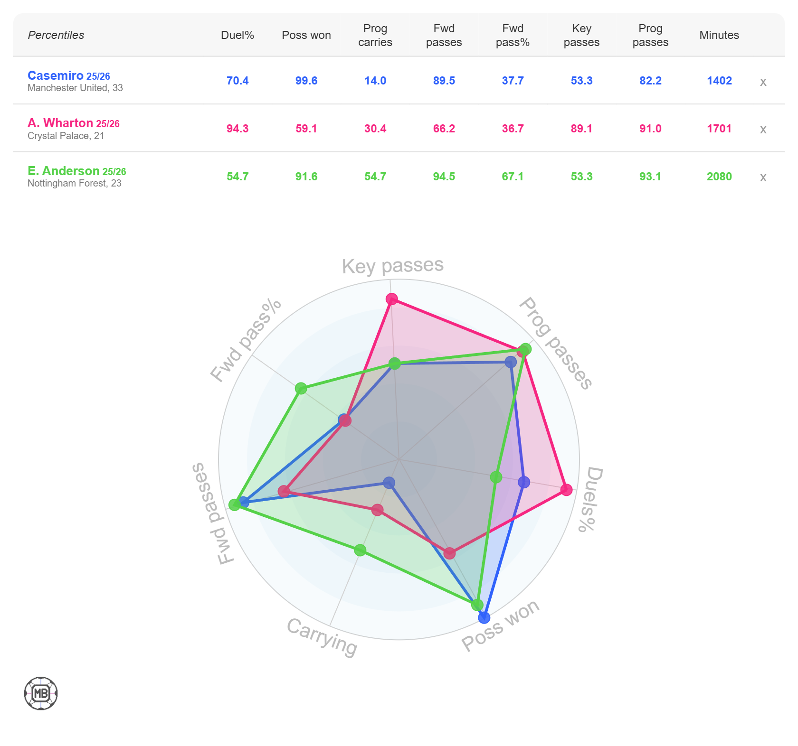Click the Carrying axis label on radar

coord(322,637)
